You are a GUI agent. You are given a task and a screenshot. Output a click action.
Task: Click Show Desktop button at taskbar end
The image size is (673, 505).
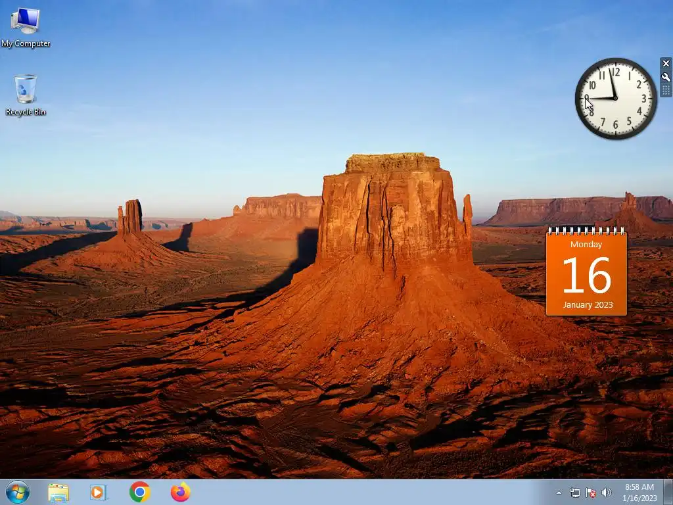668,492
